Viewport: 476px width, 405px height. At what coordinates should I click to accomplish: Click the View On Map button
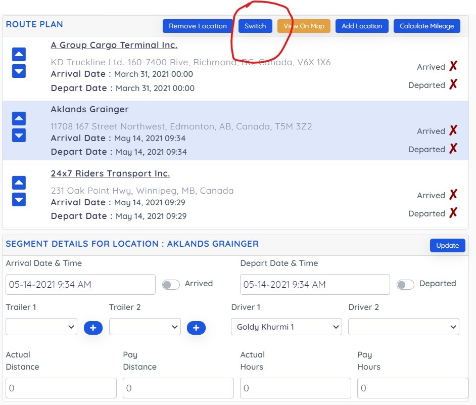coord(304,26)
